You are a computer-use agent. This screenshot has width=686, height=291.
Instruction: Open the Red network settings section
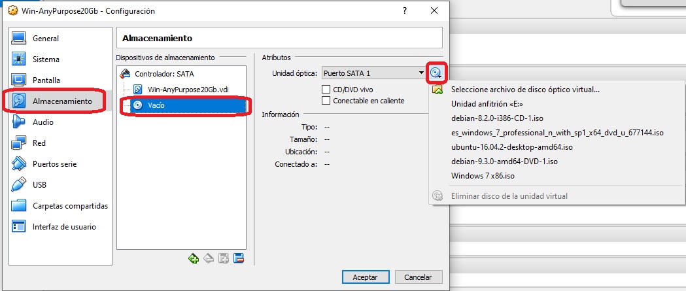point(39,143)
